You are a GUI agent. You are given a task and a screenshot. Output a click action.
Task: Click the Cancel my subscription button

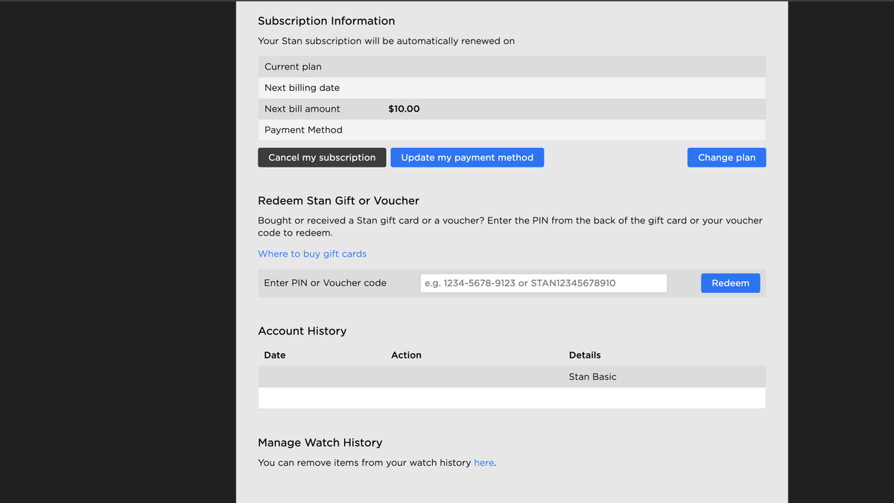[x=322, y=157]
